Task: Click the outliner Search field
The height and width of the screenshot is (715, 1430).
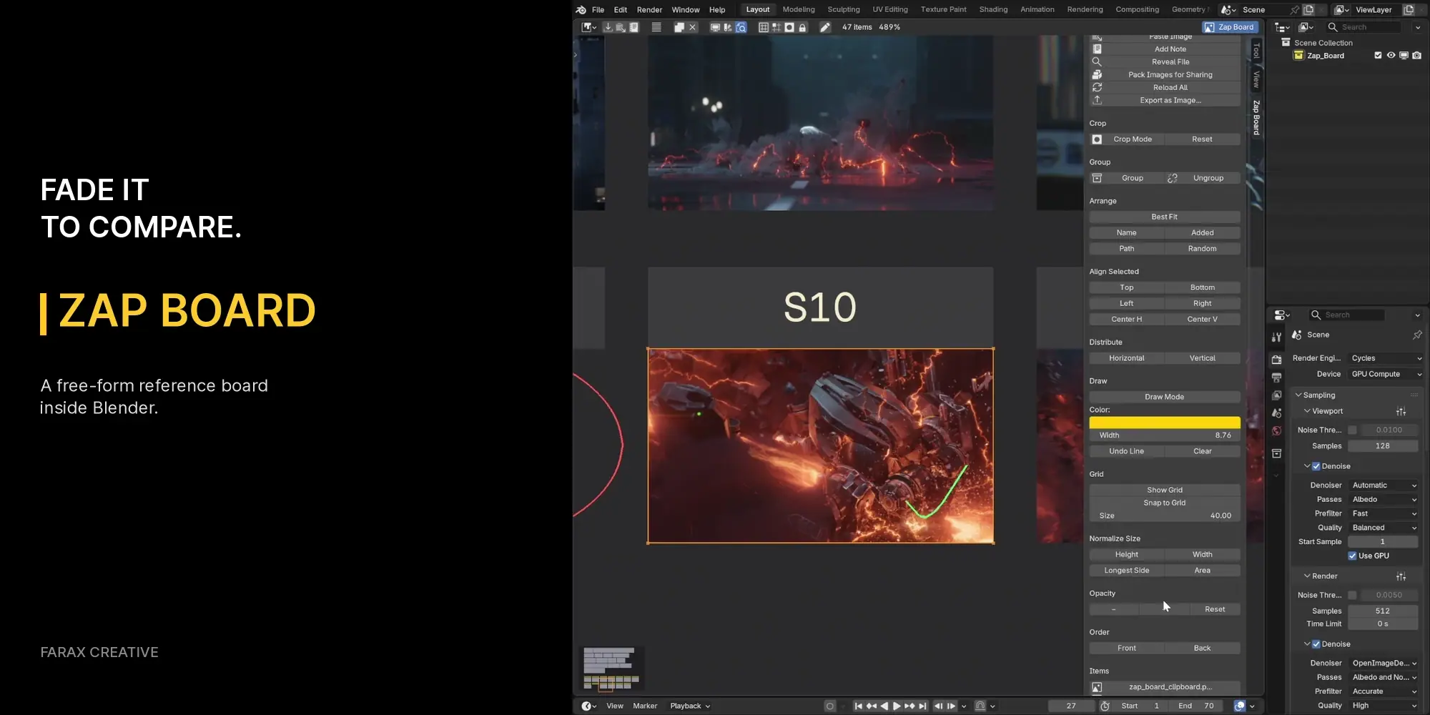Action: (1364, 27)
